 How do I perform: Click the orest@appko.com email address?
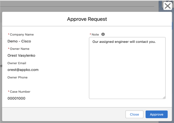point(23,70)
